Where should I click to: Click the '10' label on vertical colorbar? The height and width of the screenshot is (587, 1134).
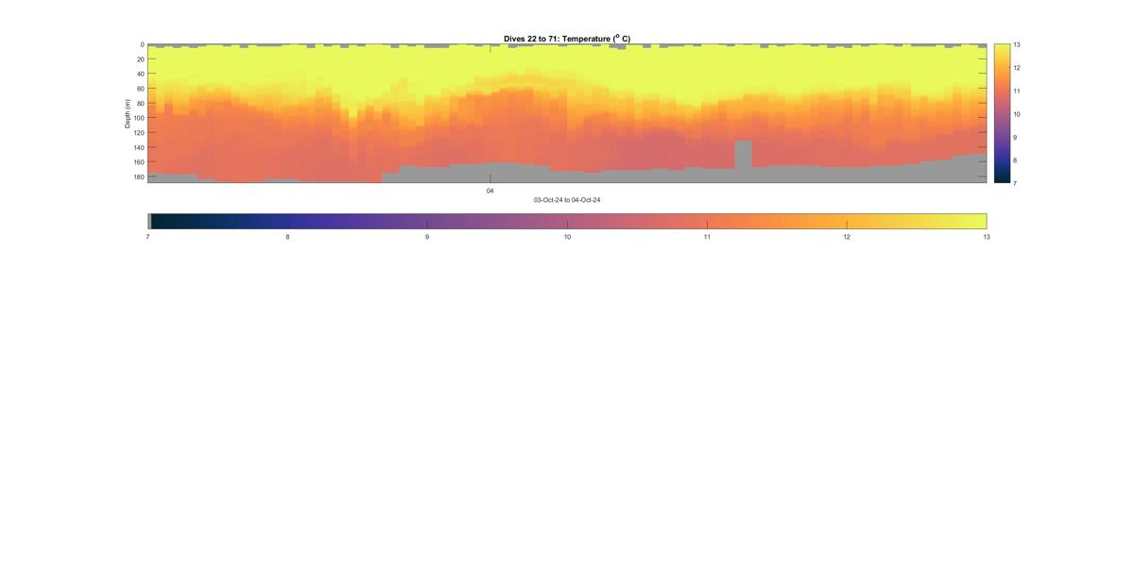click(x=1017, y=113)
